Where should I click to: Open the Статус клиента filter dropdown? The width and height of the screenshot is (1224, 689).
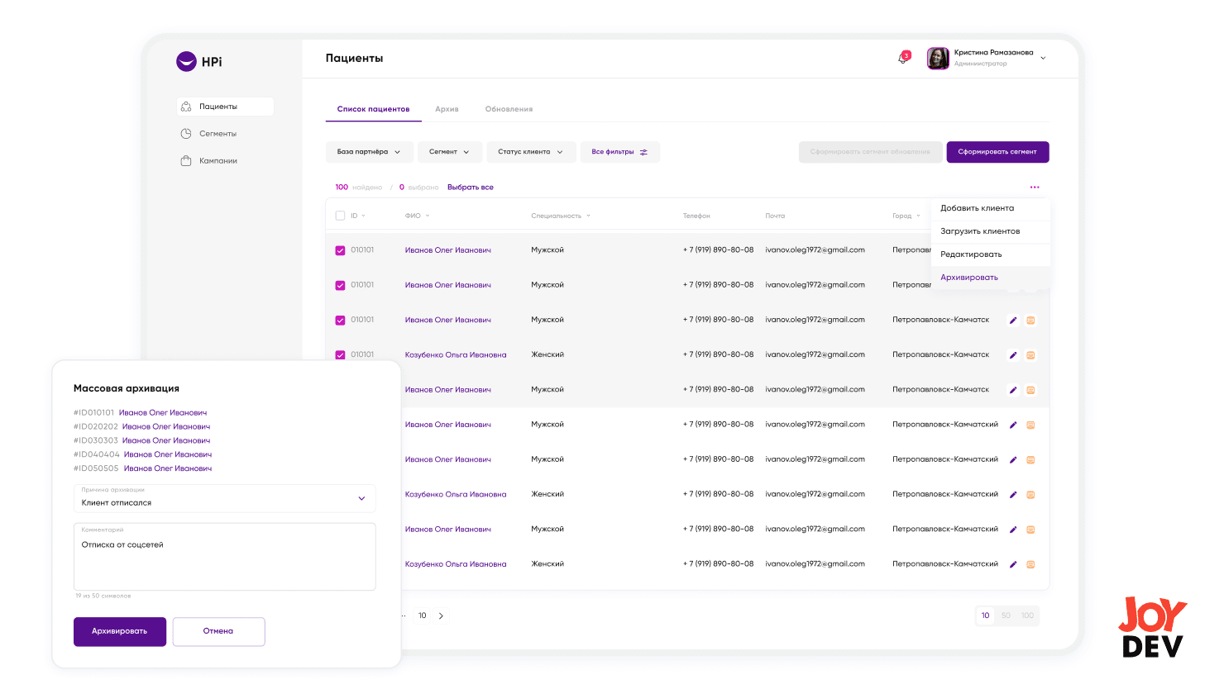point(531,152)
